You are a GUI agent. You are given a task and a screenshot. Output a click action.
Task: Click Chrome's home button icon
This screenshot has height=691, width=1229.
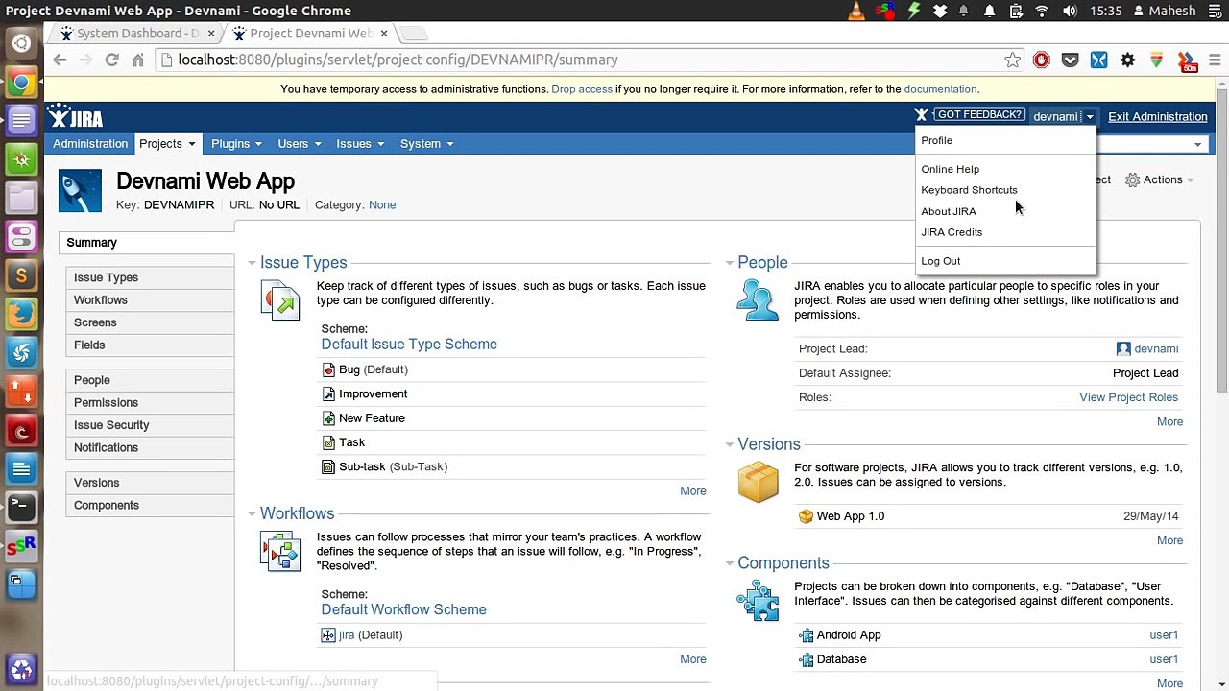138,60
